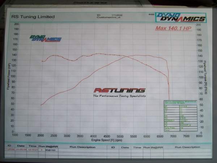Click the "80@100" IN@RR cell

tap(50, 150)
